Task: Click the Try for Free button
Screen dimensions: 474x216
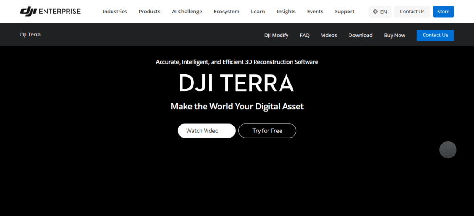Action: point(267,131)
